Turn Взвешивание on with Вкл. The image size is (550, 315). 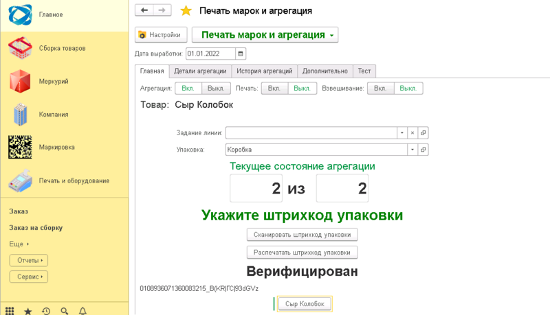381,89
